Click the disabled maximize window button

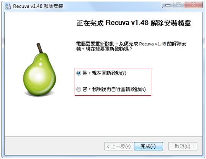178,5
